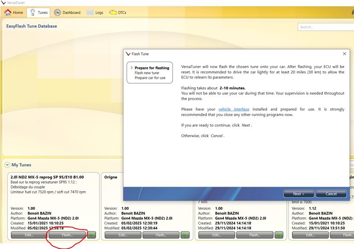Click Flash on card modified 29/11/2024 14:14:18
This screenshot has width=354, height=249.
(x=255, y=235)
